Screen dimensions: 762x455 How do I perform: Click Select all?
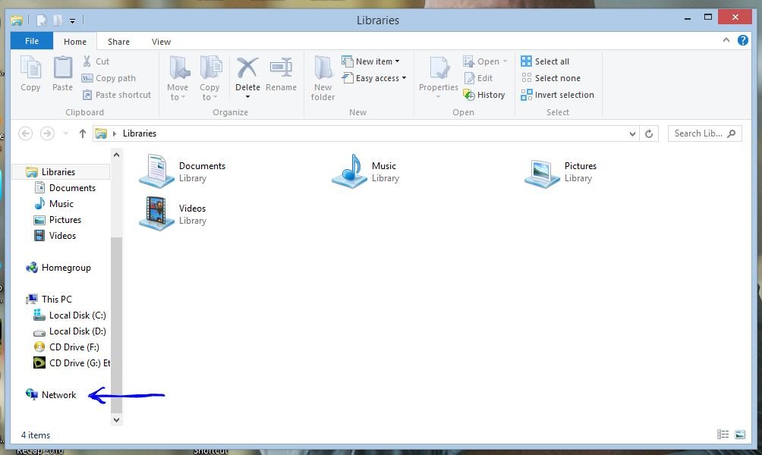tap(545, 61)
